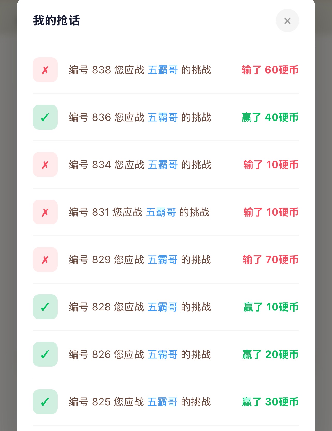Click the 我的抢话 dialog title

click(x=57, y=20)
